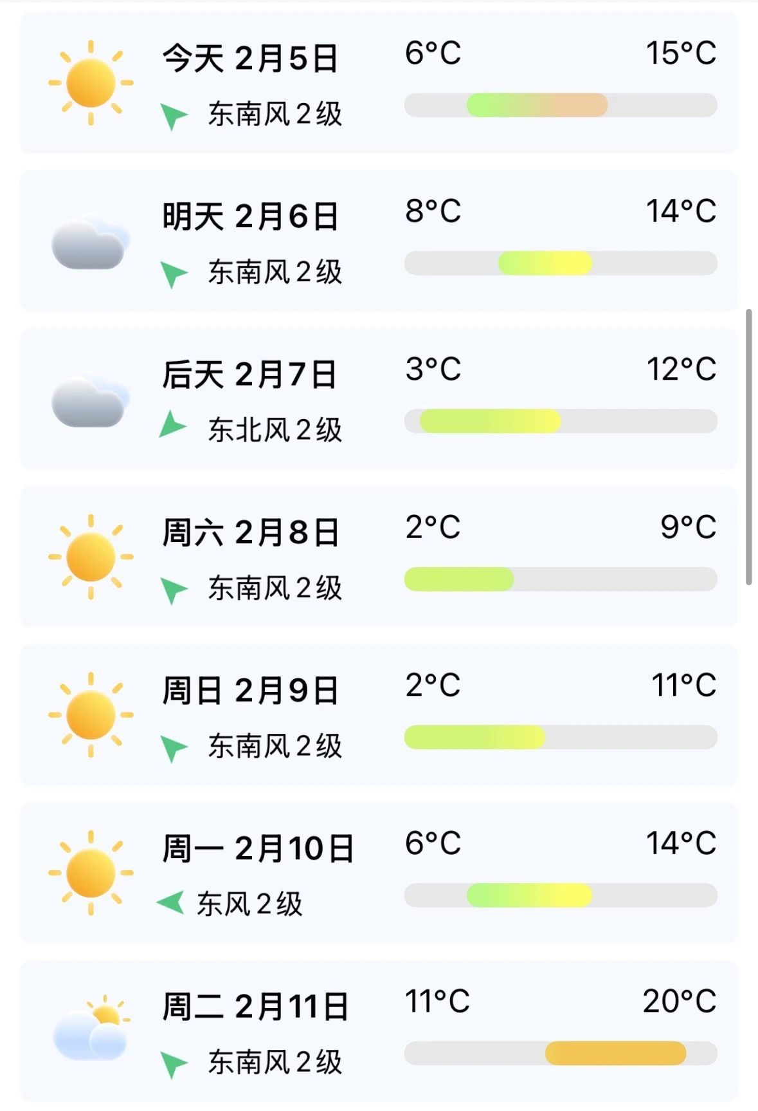Open the 明天 2月6日 forecast card

(x=379, y=241)
